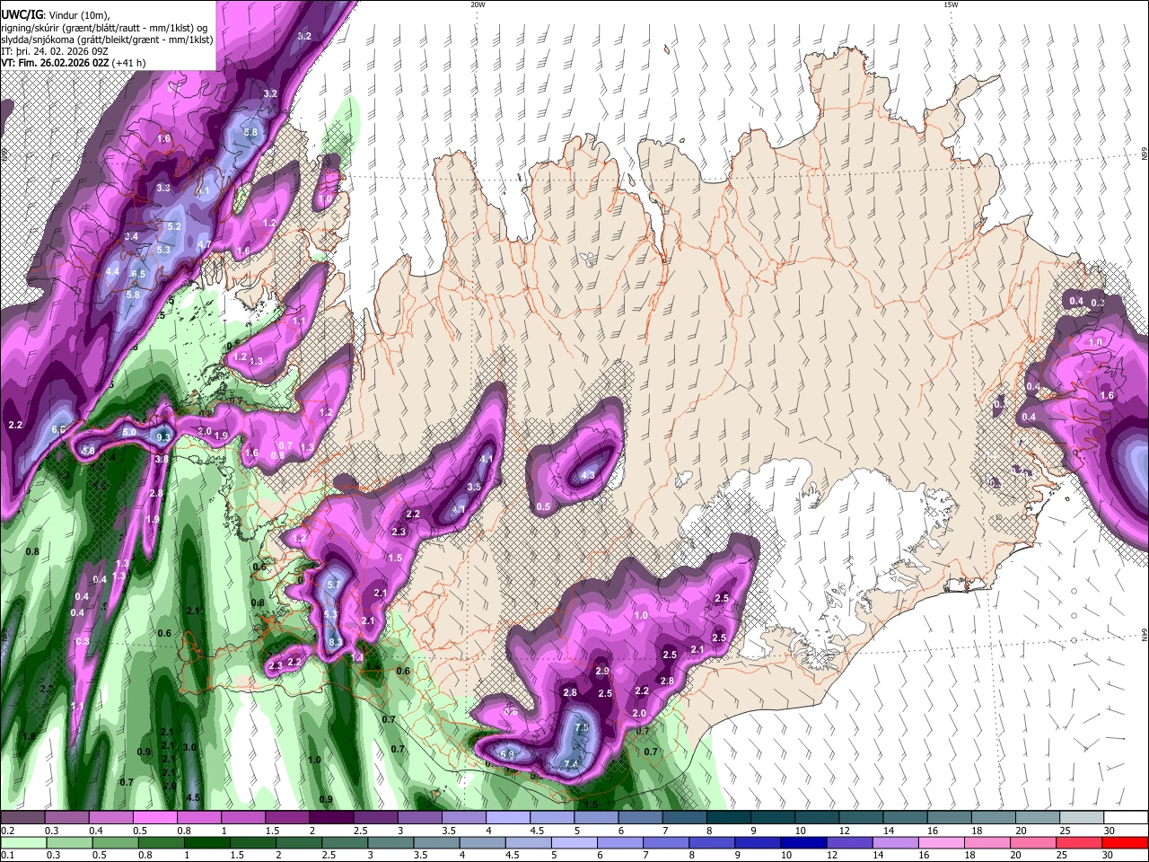Click the '4.3' value in central Iceland

(588, 475)
